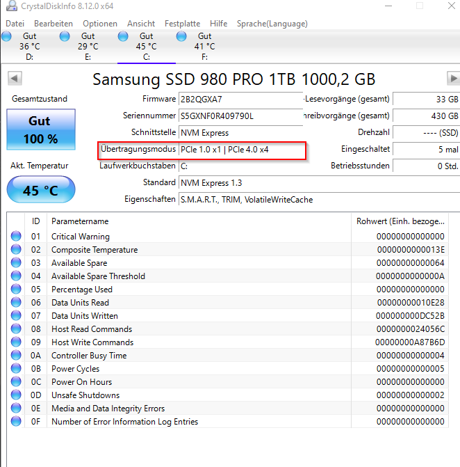Go to next disk with right arrow
The image size is (460, 467).
[x=454, y=79]
